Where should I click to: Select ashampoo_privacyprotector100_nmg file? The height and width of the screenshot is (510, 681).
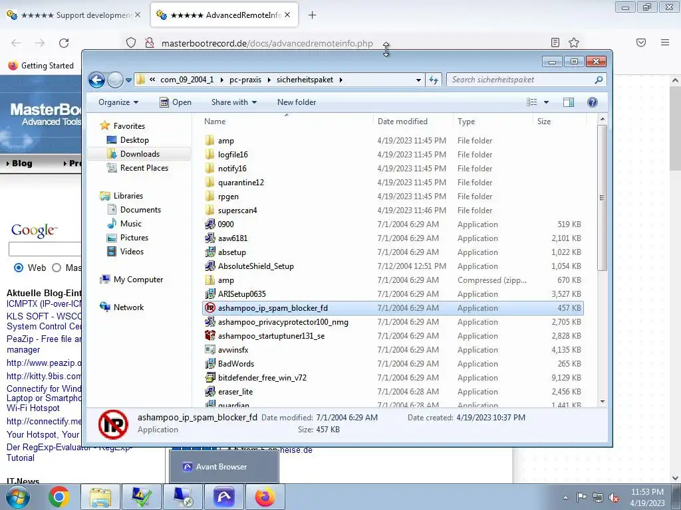[x=283, y=322]
